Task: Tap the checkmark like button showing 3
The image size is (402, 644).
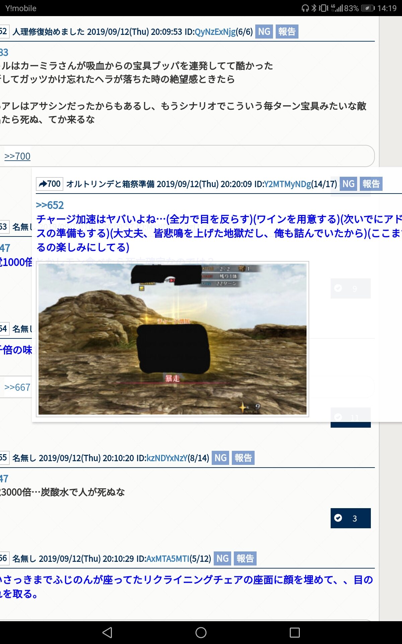Action: click(x=350, y=518)
